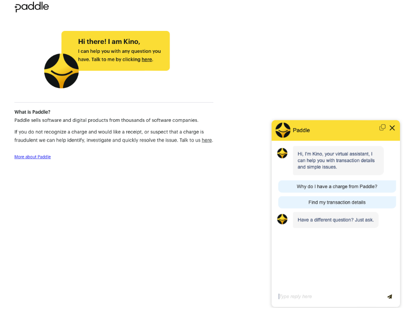Click the Kino avatar in chat header
Image resolution: width=404 pixels, height=314 pixels.
pyautogui.click(x=283, y=130)
